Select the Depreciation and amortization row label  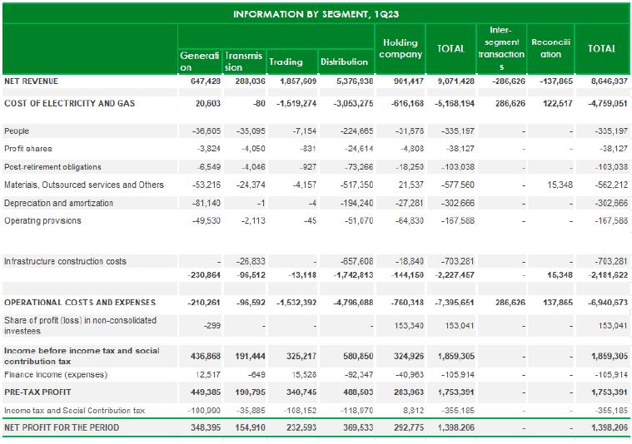pyautogui.click(x=57, y=203)
